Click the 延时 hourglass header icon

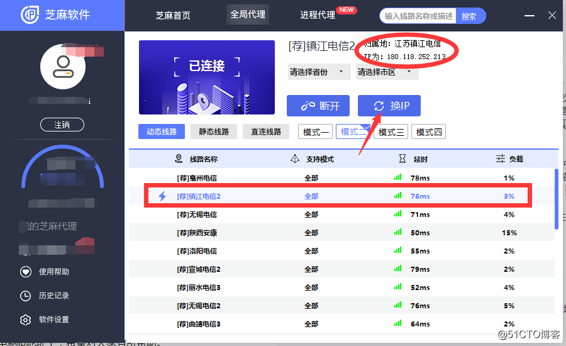[402, 159]
